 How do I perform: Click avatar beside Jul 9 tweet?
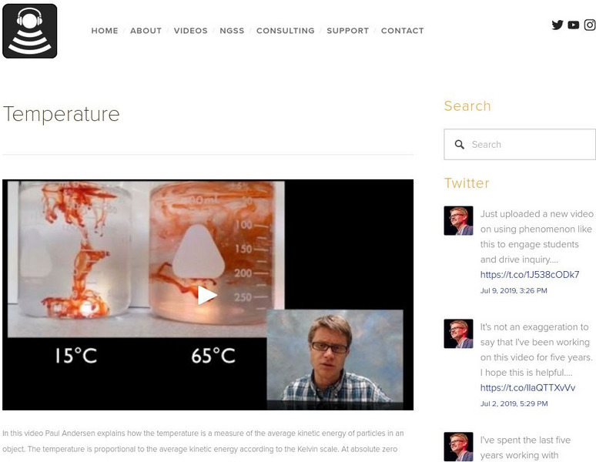[x=458, y=221]
